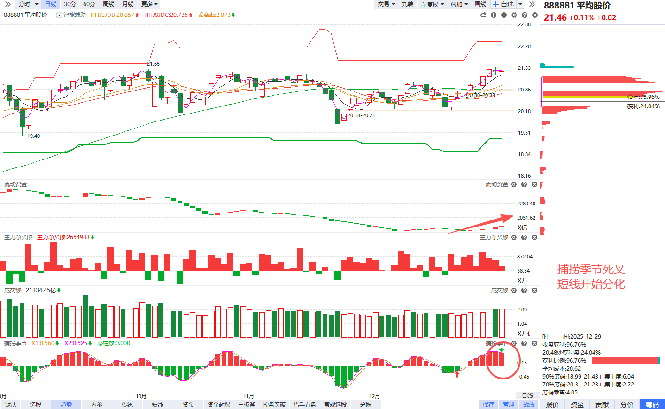
Task: Select the 默认 template tab
Action: [x=10, y=404]
